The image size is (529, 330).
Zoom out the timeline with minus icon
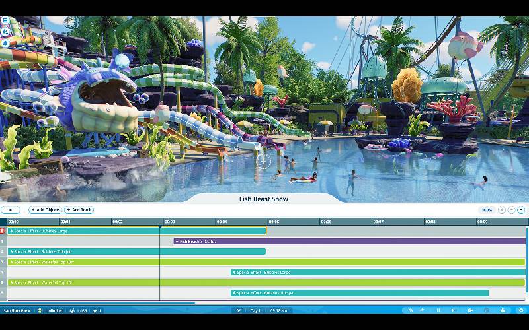point(512,210)
